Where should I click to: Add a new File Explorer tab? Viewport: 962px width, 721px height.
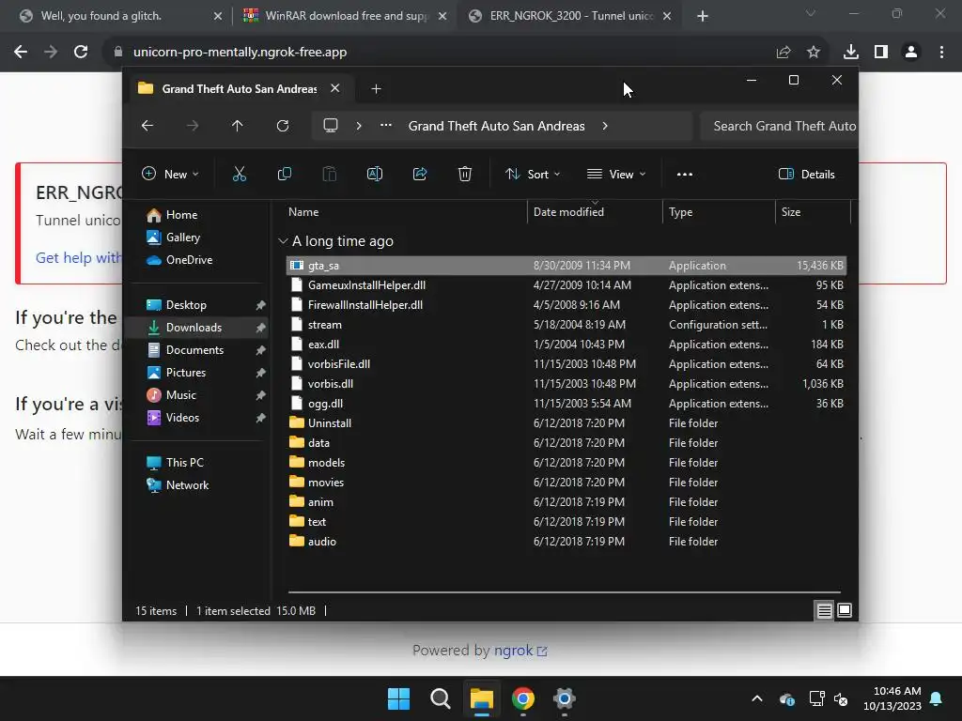376,89
